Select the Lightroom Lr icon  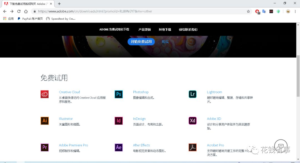click(192, 94)
